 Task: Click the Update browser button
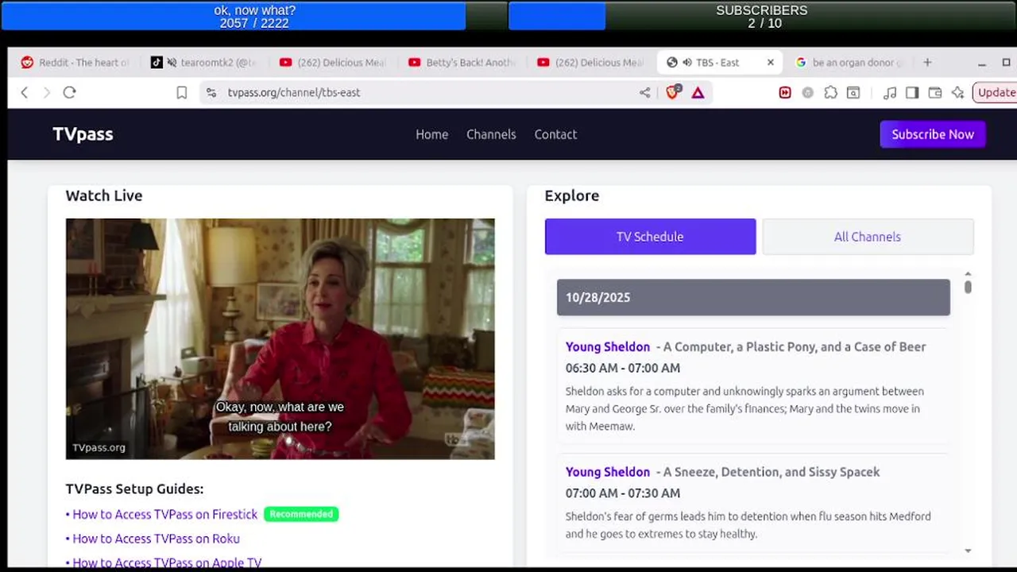click(995, 92)
